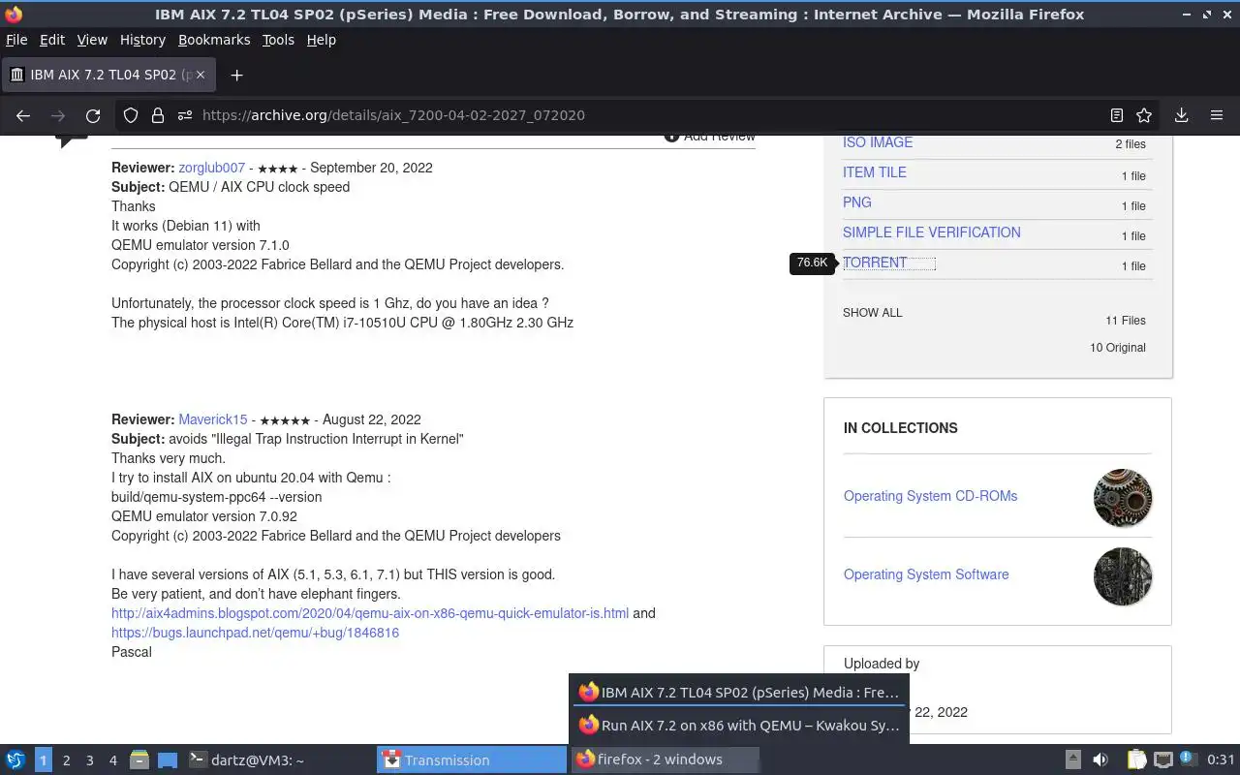Select Run AIX 7.2 on x86 window entry
The width and height of the screenshot is (1240, 775).
[x=739, y=725]
